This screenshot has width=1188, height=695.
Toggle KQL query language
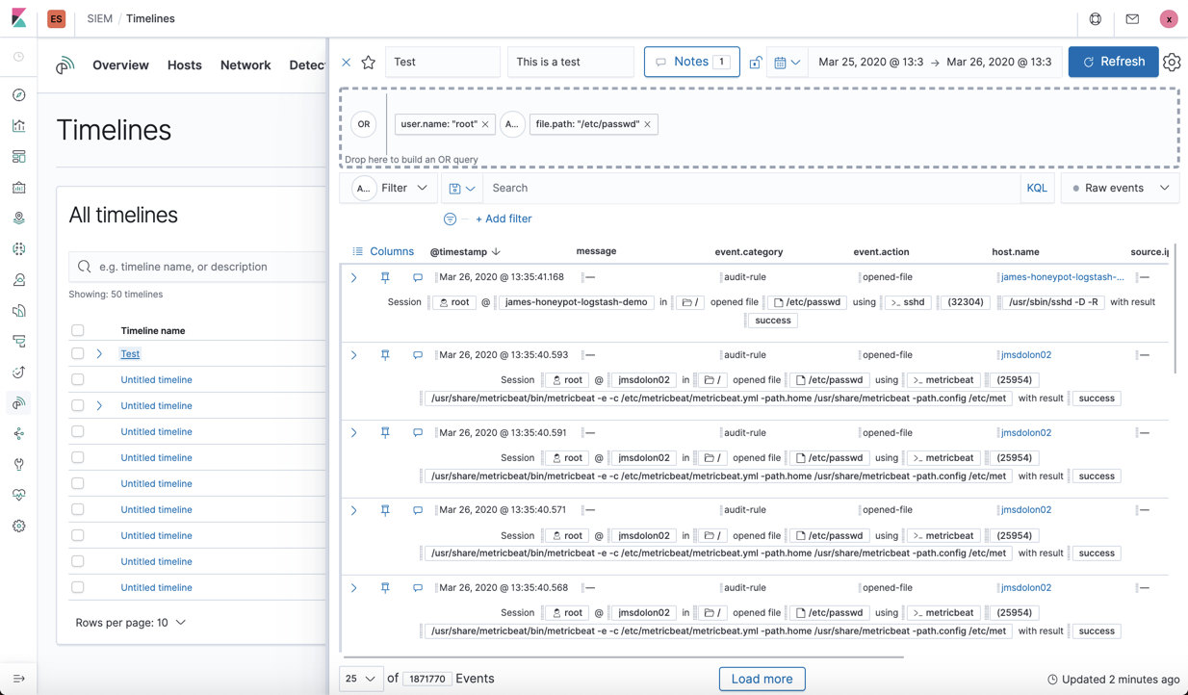point(1037,189)
